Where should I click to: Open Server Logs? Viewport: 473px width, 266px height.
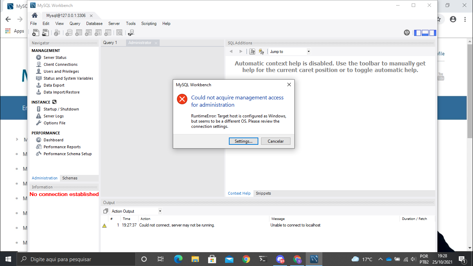pos(54,116)
